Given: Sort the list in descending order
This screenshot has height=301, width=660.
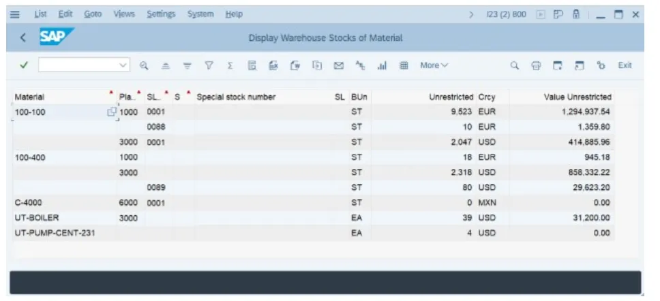Looking at the screenshot, I should tap(187, 65).
